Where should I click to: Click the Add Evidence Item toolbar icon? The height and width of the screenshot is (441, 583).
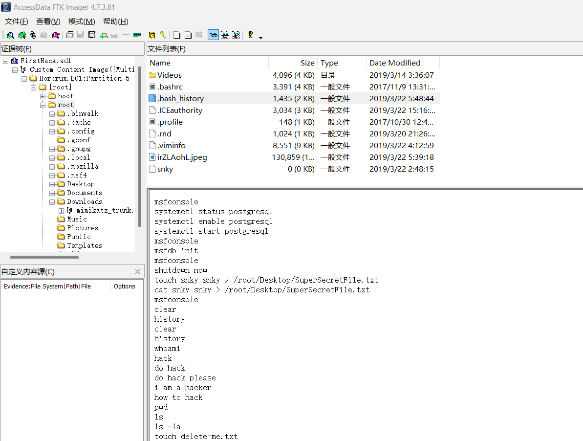[x=10, y=35]
